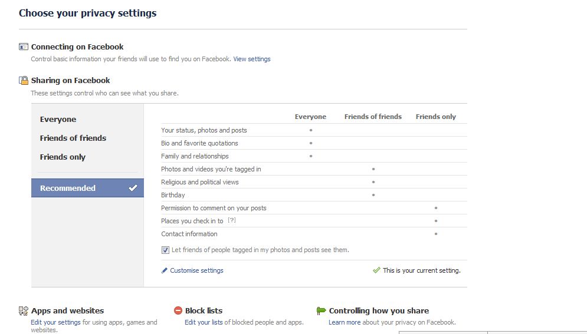Click the Controlling how you share heading
This screenshot has width=587, height=334.
[379, 310]
